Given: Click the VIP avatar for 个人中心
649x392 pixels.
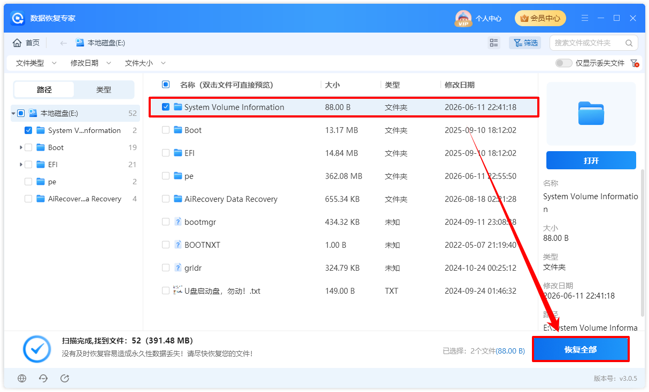Looking at the screenshot, I should point(463,18).
